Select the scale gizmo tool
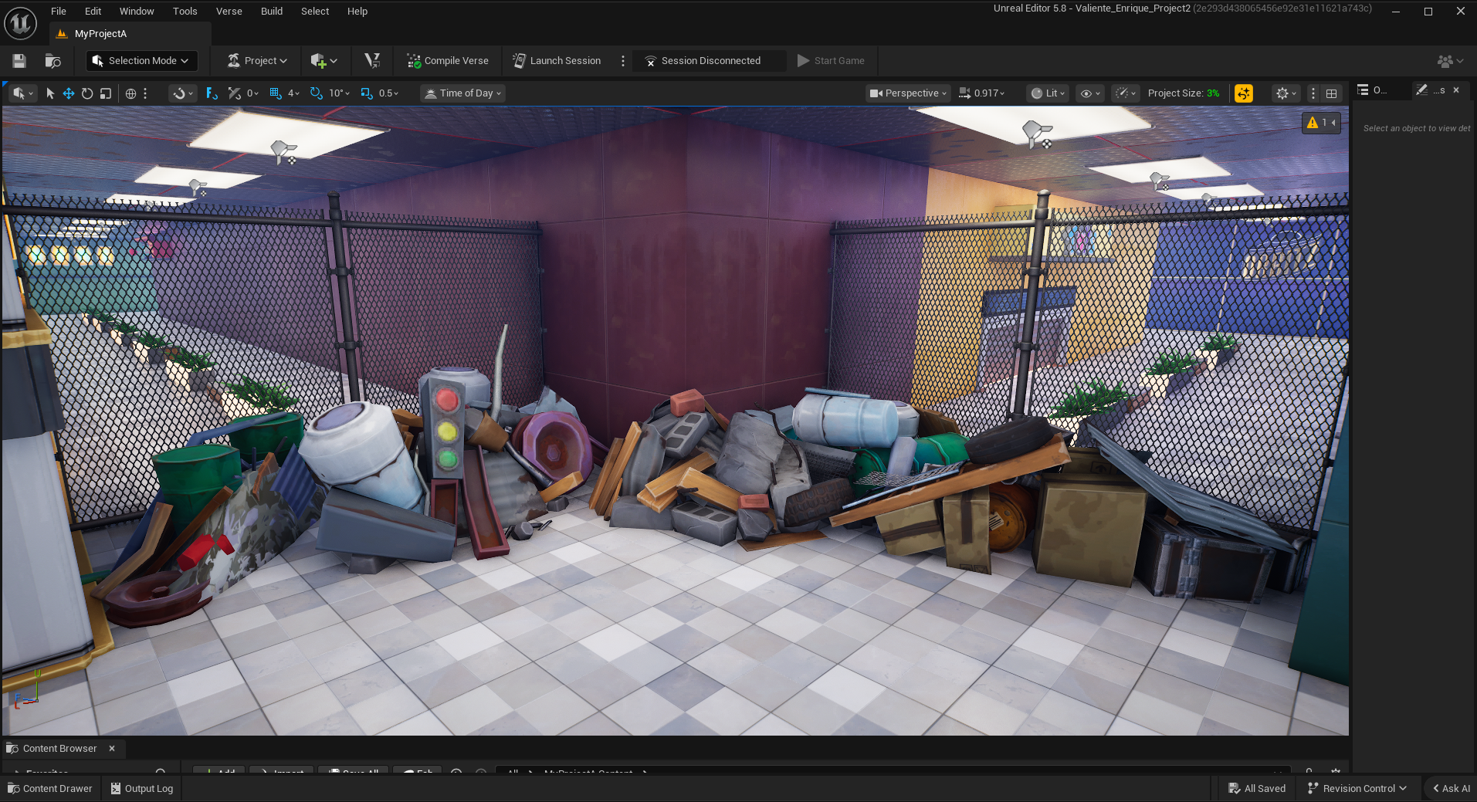This screenshot has height=802, width=1477. (x=106, y=93)
